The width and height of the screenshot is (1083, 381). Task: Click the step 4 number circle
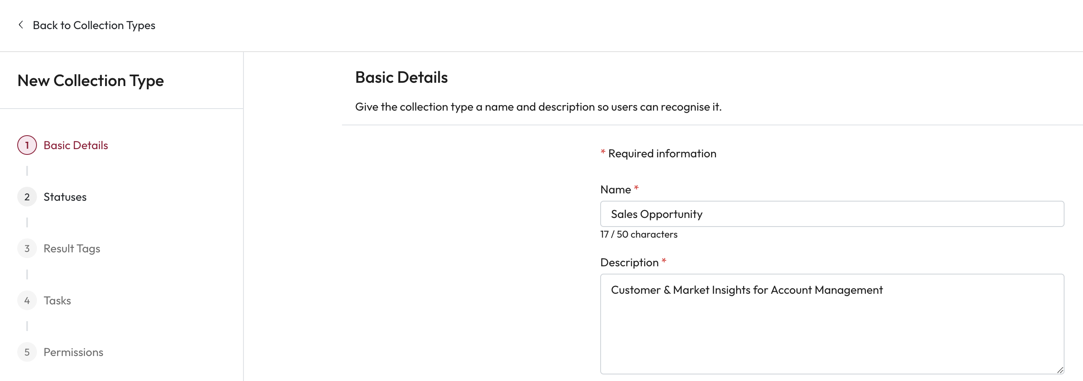pos(27,300)
